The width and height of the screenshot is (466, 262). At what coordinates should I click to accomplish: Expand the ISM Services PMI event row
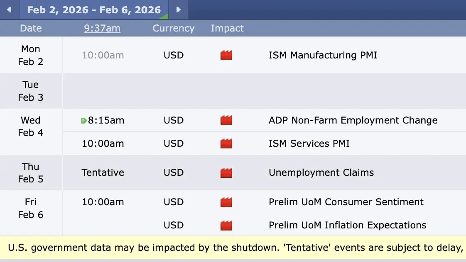(x=309, y=143)
